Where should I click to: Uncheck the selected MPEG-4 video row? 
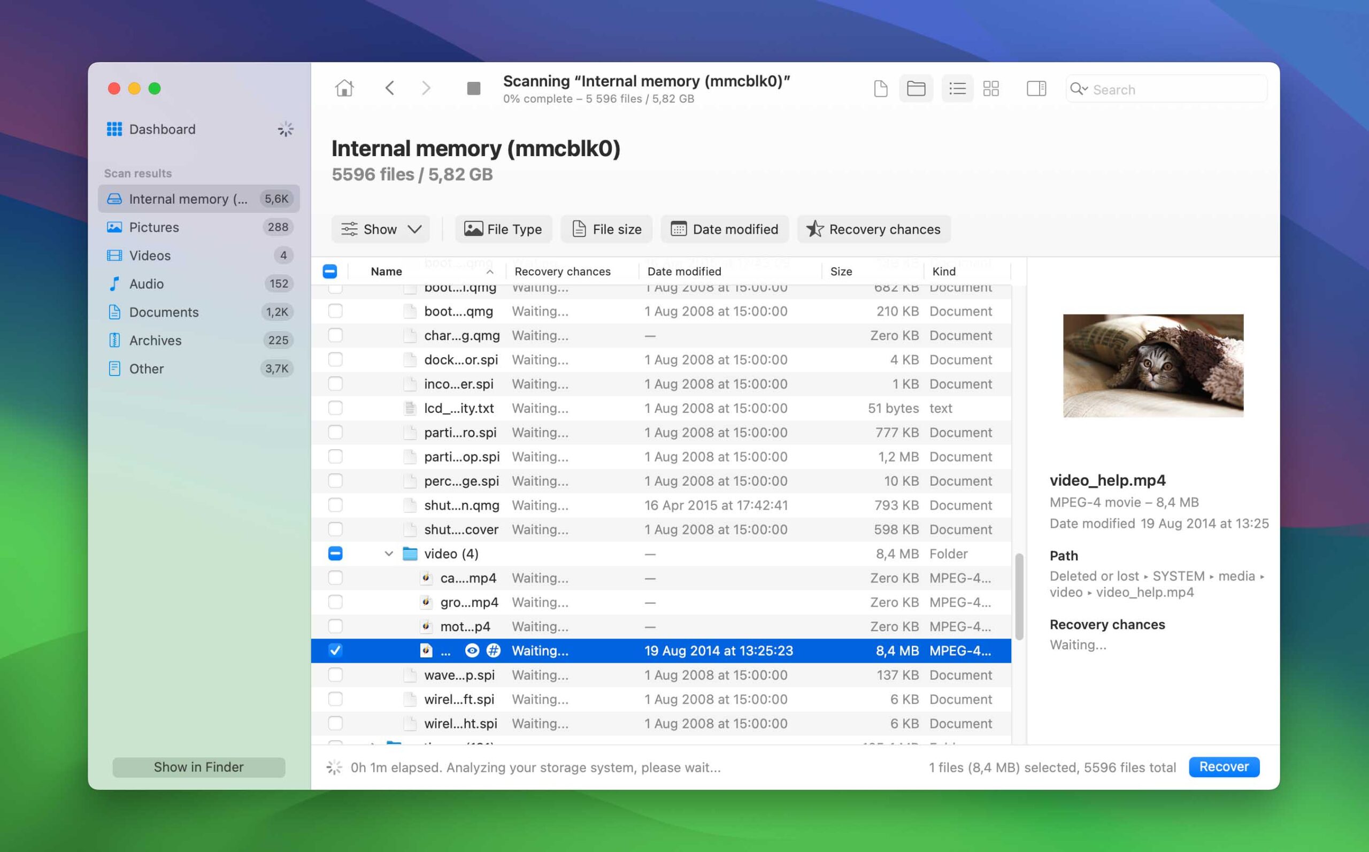[x=335, y=650]
